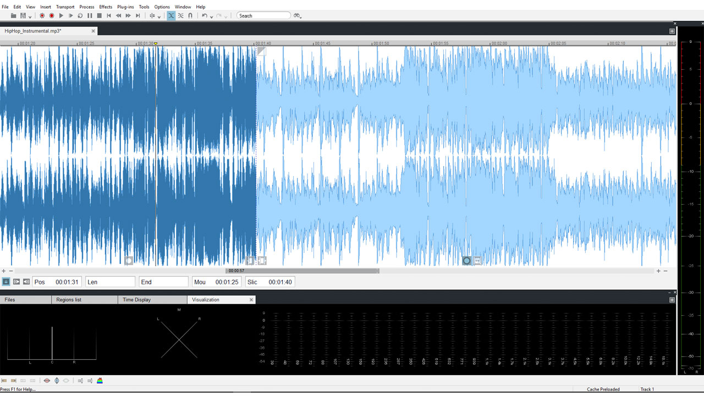
Task: Click the Undo icon
Action: 204,15
